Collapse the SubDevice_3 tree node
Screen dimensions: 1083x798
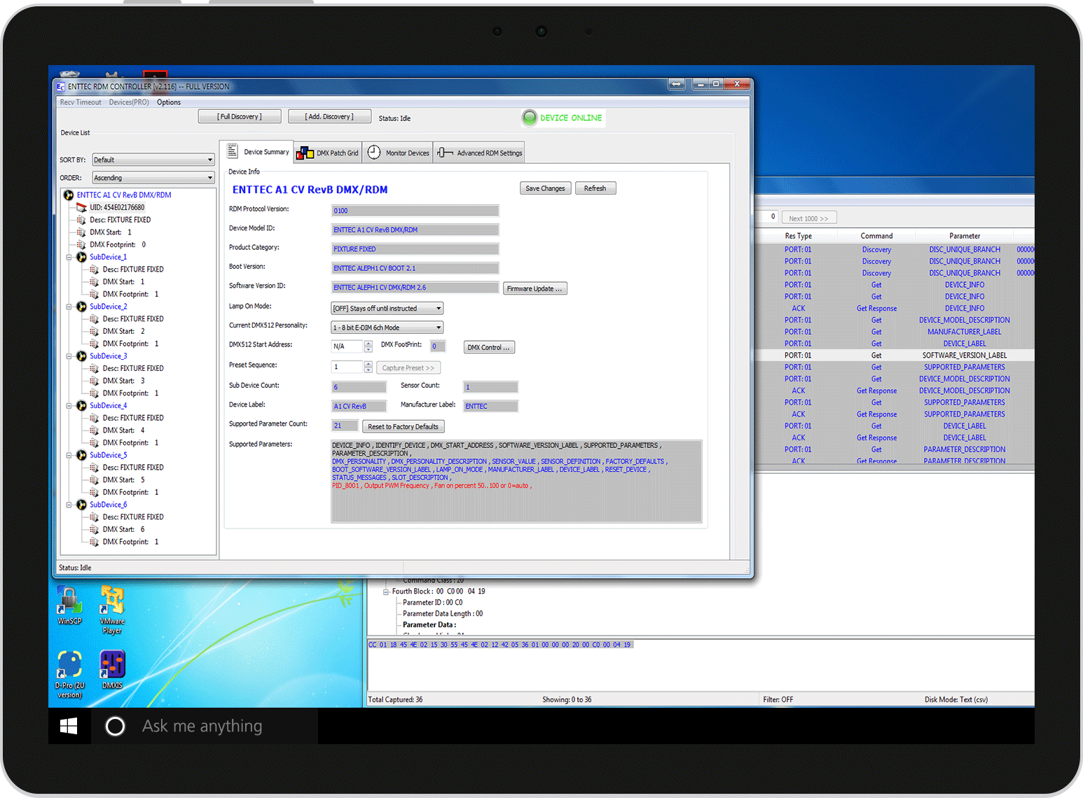click(x=69, y=356)
